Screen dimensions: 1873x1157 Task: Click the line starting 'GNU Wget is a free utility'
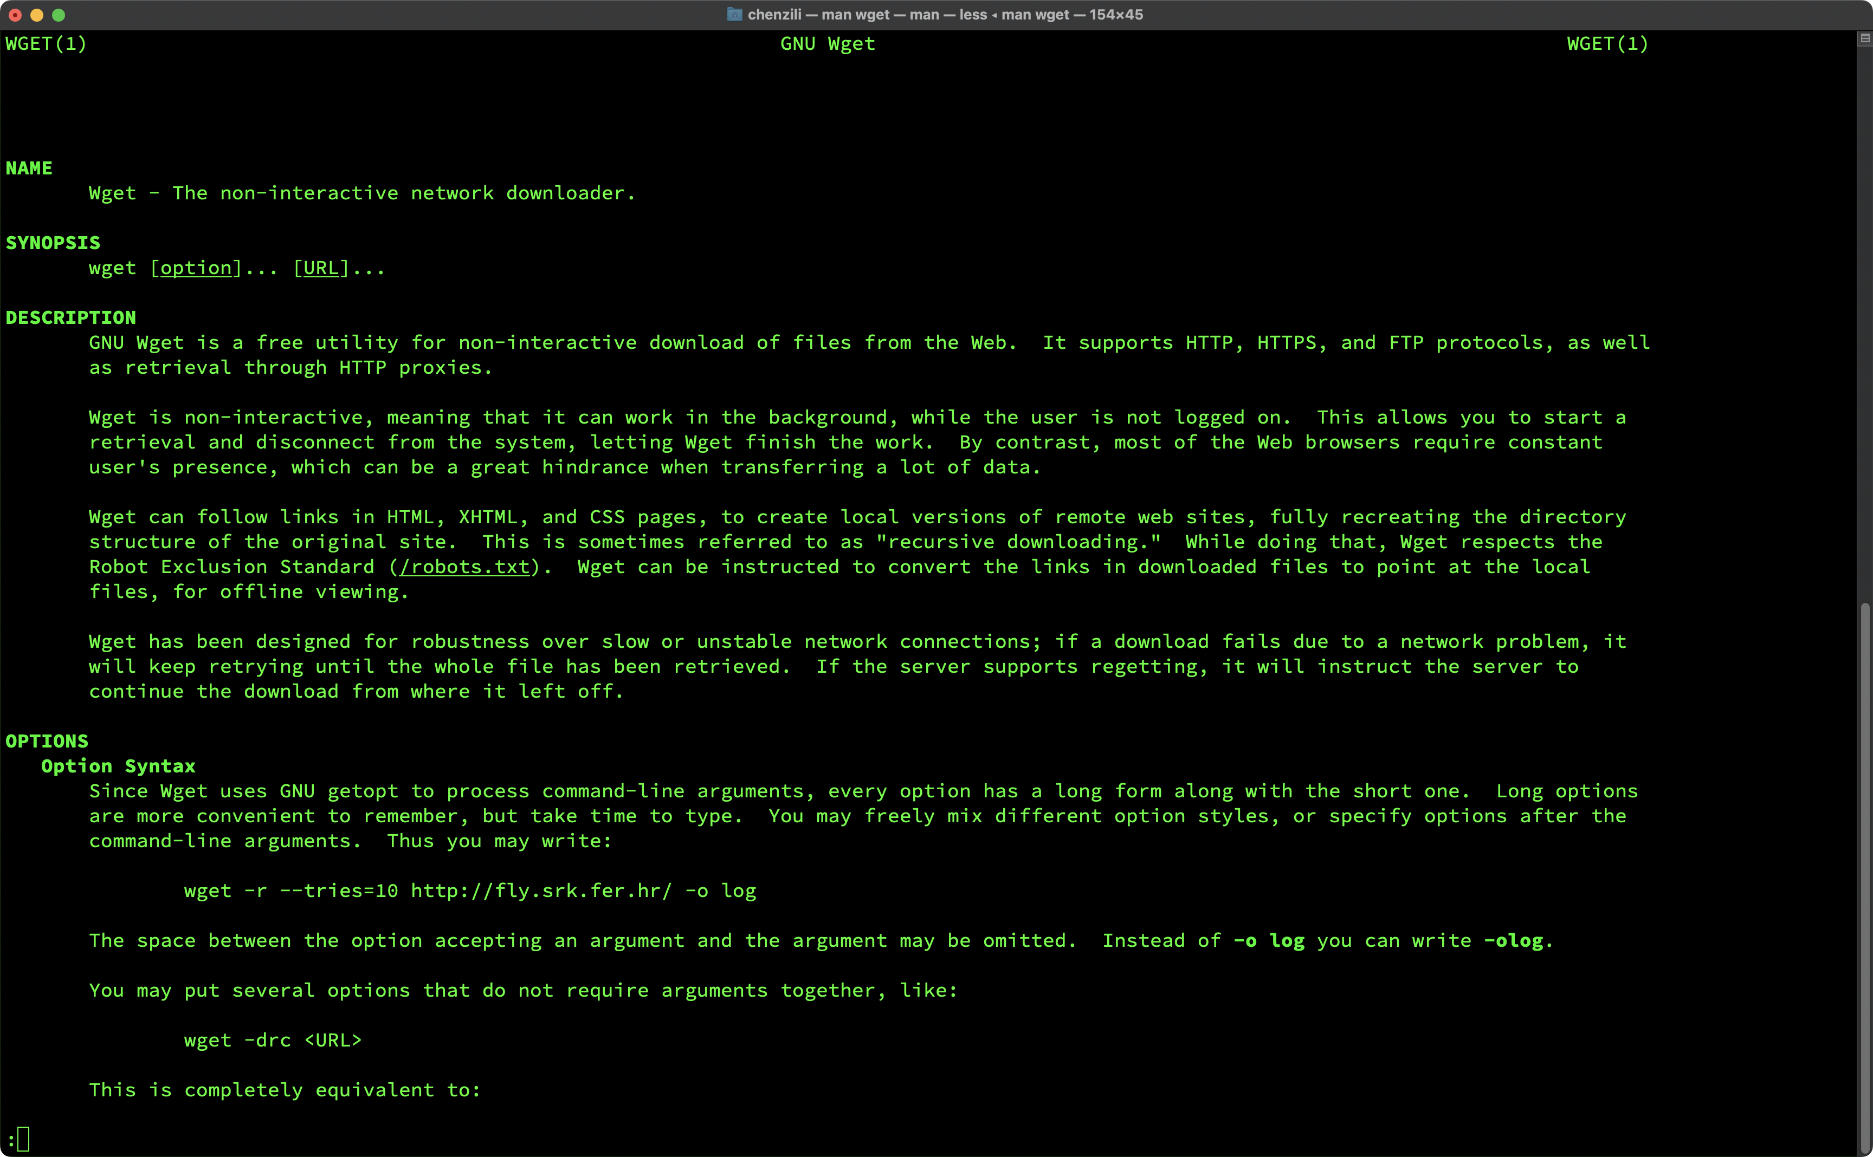point(869,343)
